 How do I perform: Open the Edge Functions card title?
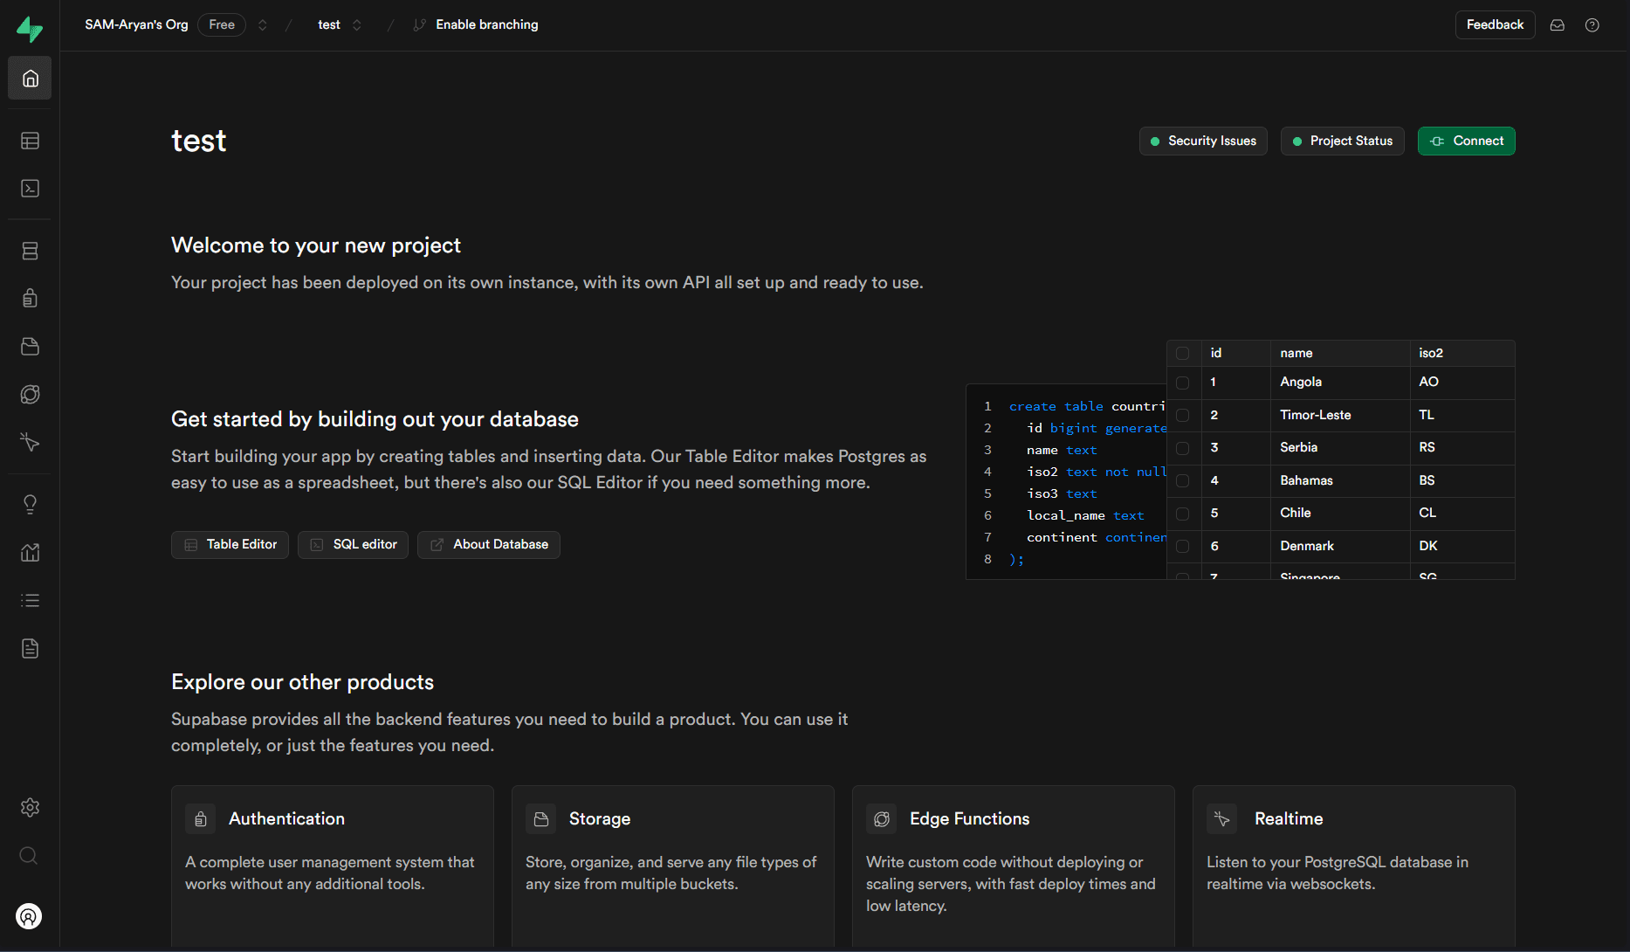point(970,819)
